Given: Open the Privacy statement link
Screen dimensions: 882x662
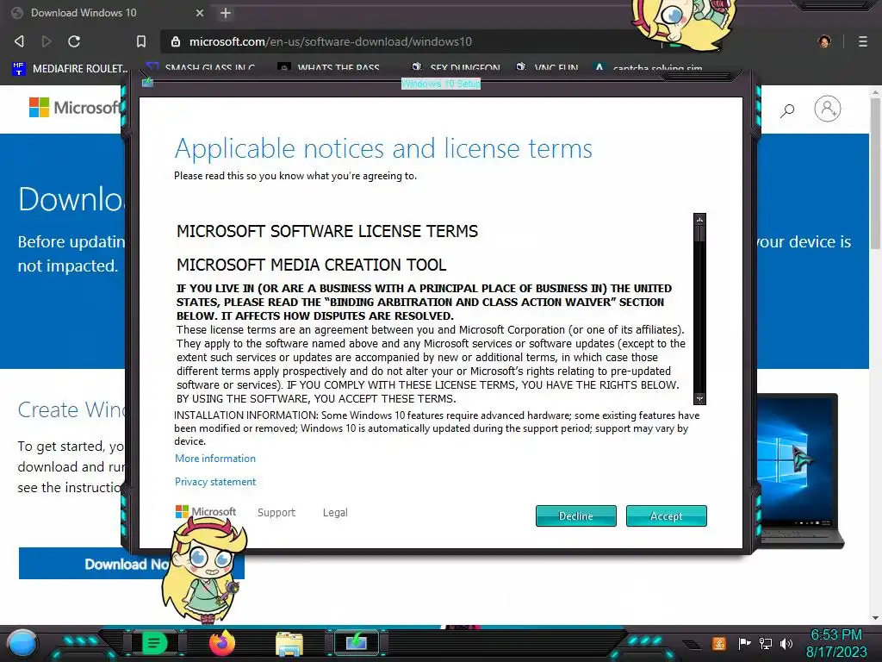Looking at the screenshot, I should pyautogui.click(x=214, y=482).
